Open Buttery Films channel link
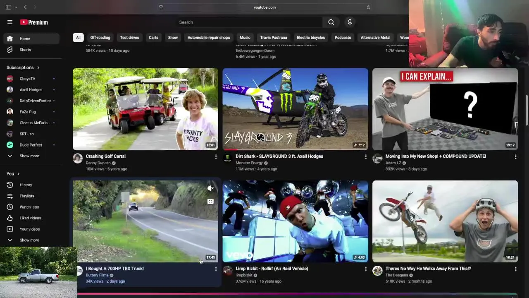 [x=97, y=275]
